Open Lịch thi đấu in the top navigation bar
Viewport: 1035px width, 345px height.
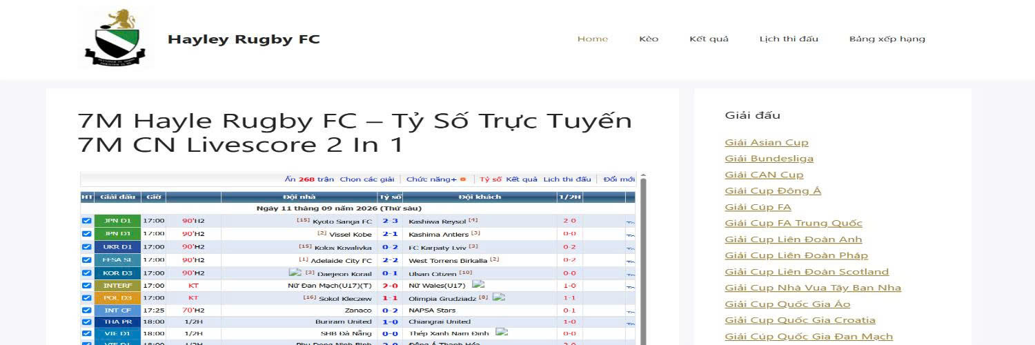tap(789, 39)
